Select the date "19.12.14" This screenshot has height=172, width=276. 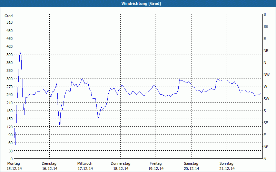[x=156, y=169]
